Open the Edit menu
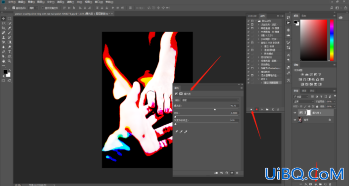Viewport: 349px width, 186px height. click(21, 2)
